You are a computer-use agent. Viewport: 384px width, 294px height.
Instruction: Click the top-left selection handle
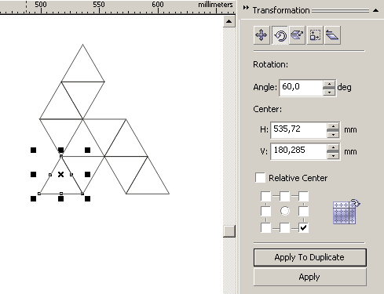click(33, 150)
